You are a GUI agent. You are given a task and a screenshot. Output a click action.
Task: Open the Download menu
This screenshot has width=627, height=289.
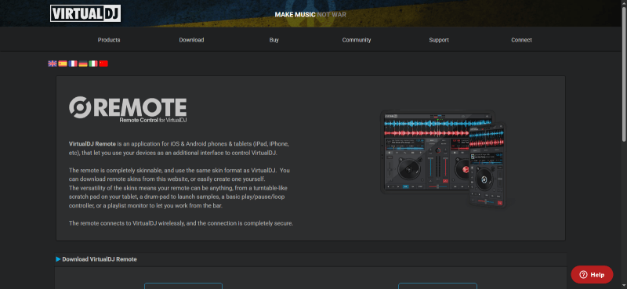[x=191, y=40]
